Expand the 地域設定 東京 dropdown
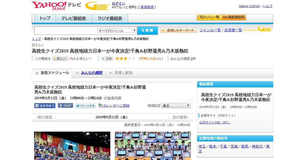This screenshot has width=305, height=160. pos(176,105)
